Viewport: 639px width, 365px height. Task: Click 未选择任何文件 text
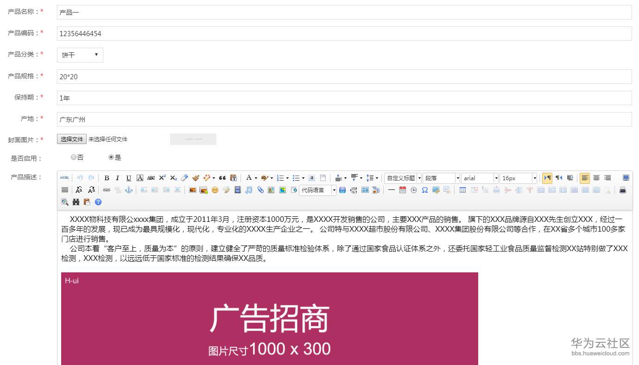tap(108, 139)
